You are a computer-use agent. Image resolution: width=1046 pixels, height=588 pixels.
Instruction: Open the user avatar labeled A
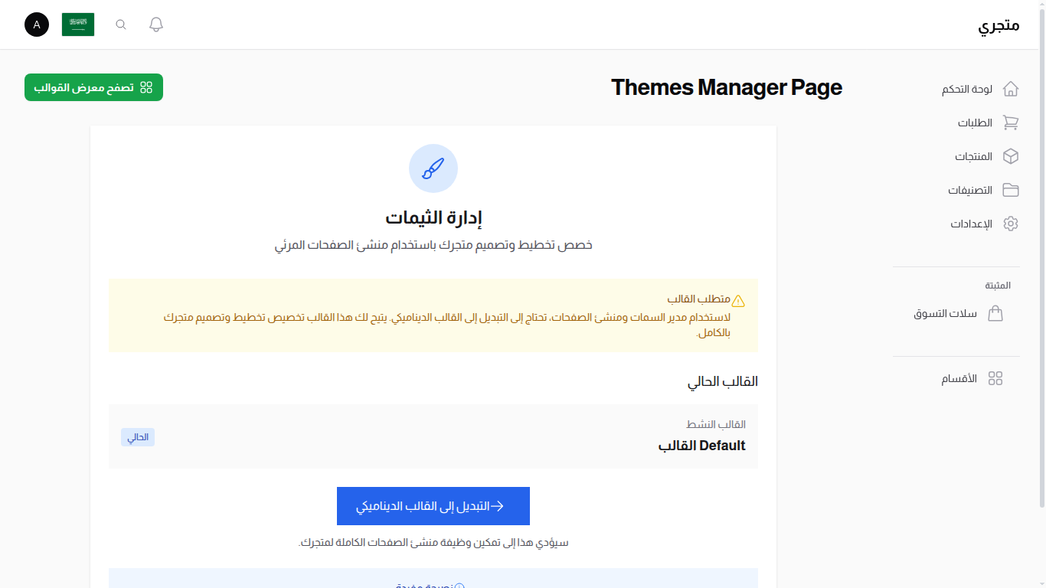[x=36, y=24]
